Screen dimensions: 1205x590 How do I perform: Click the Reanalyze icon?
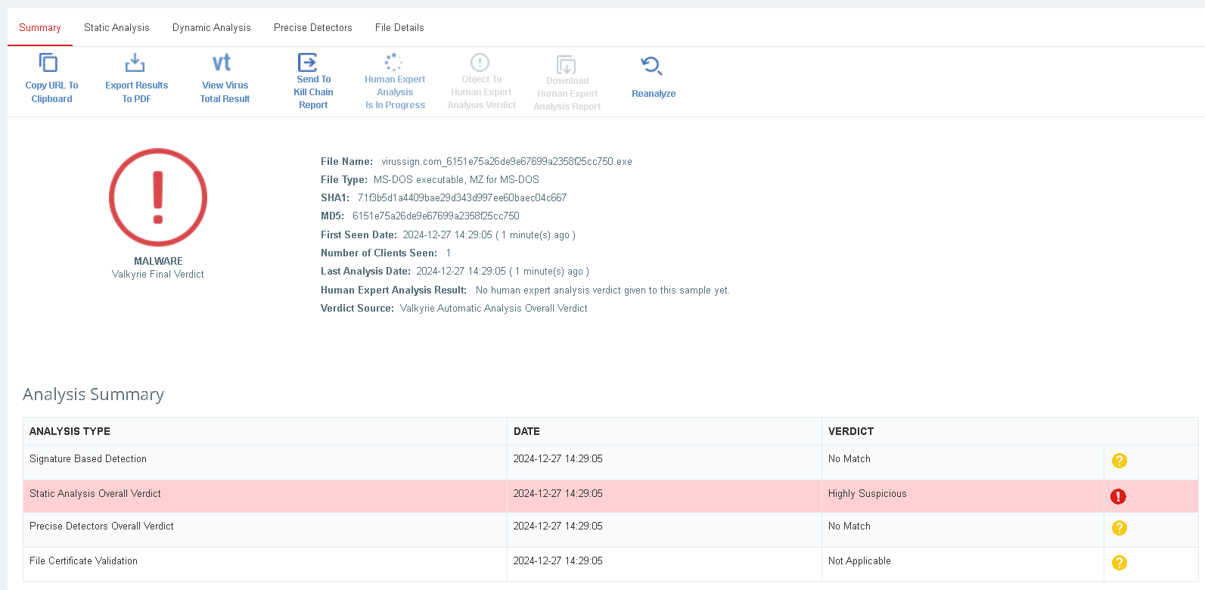pyautogui.click(x=651, y=65)
